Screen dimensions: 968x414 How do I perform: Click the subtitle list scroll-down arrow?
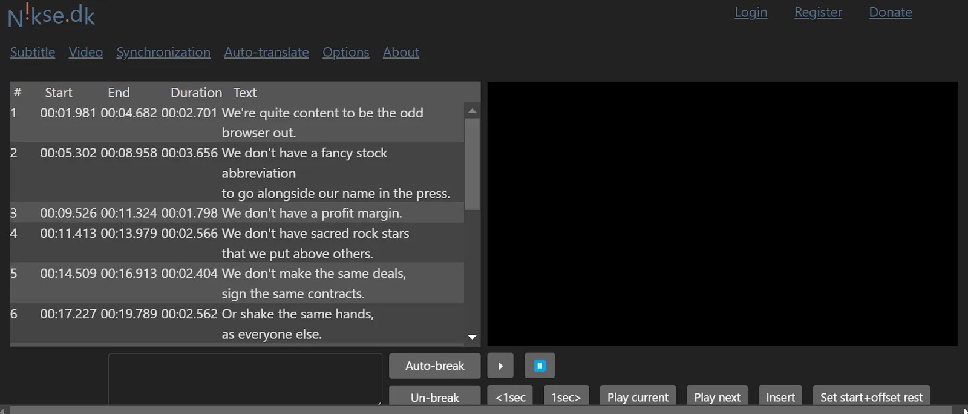[473, 337]
